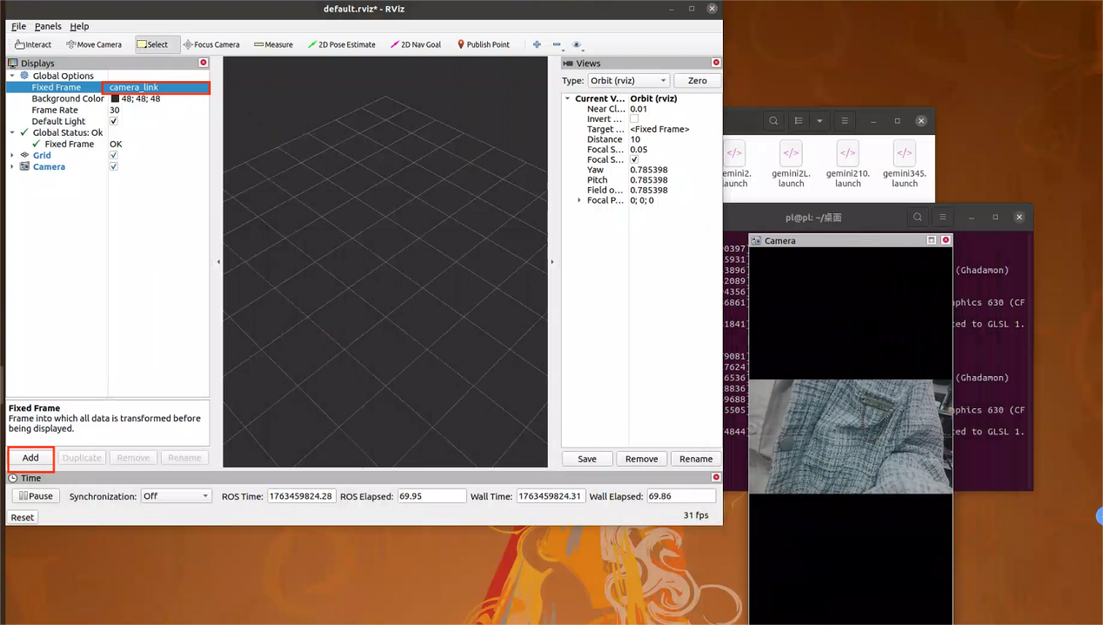Image resolution: width=1103 pixels, height=625 pixels.
Task: Activate the 2D Nav Goal tool
Action: (x=416, y=44)
